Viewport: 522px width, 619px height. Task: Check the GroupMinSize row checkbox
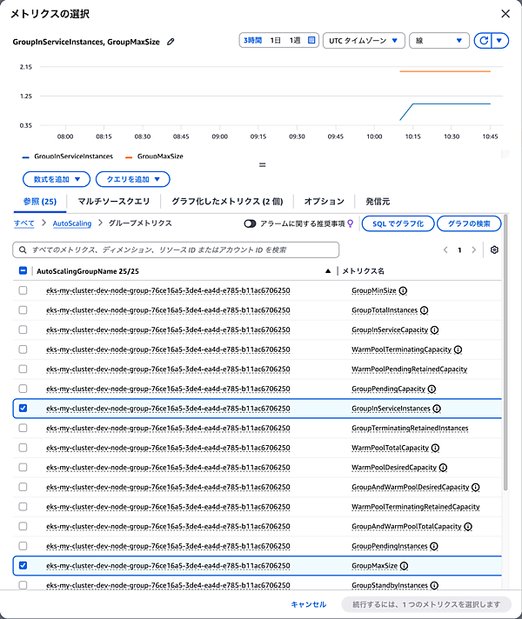[23, 290]
